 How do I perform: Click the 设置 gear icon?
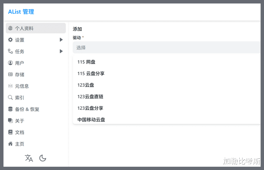(x=10, y=40)
